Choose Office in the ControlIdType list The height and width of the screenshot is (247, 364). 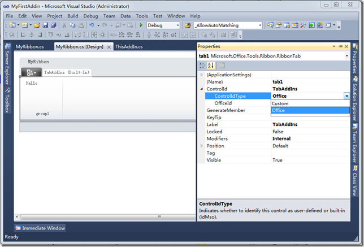(310, 110)
